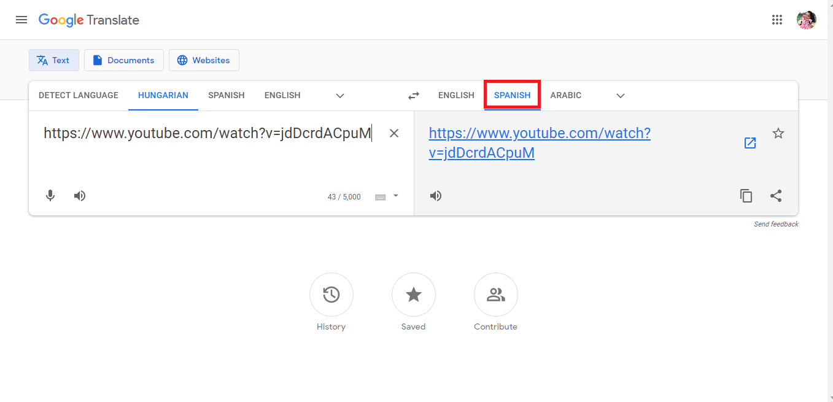
Task: Save translation with star icon
Action: click(778, 133)
